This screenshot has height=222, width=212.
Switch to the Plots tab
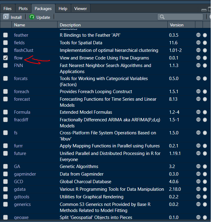(23, 8)
